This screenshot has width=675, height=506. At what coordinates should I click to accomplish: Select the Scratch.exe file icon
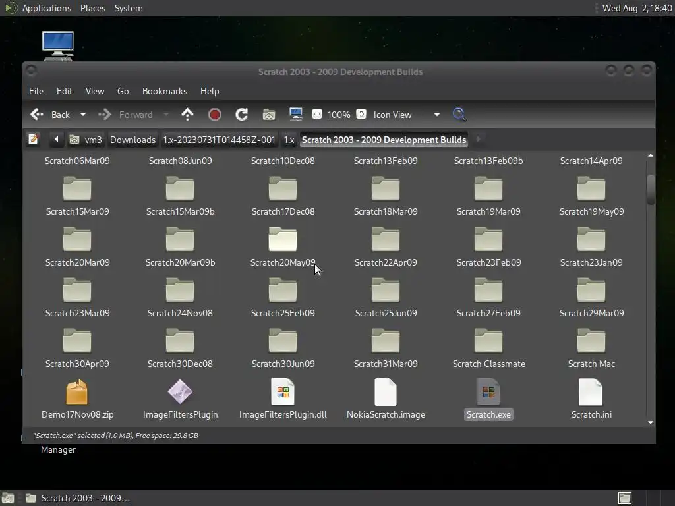click(x=488, y=392)
